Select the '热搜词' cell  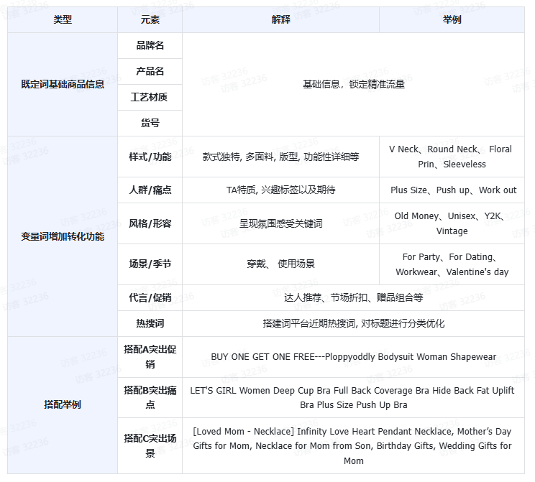(x=150, y=323)
